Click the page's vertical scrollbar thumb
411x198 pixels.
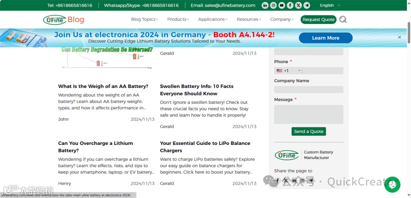pyautogui.click(x=409, y=33)
